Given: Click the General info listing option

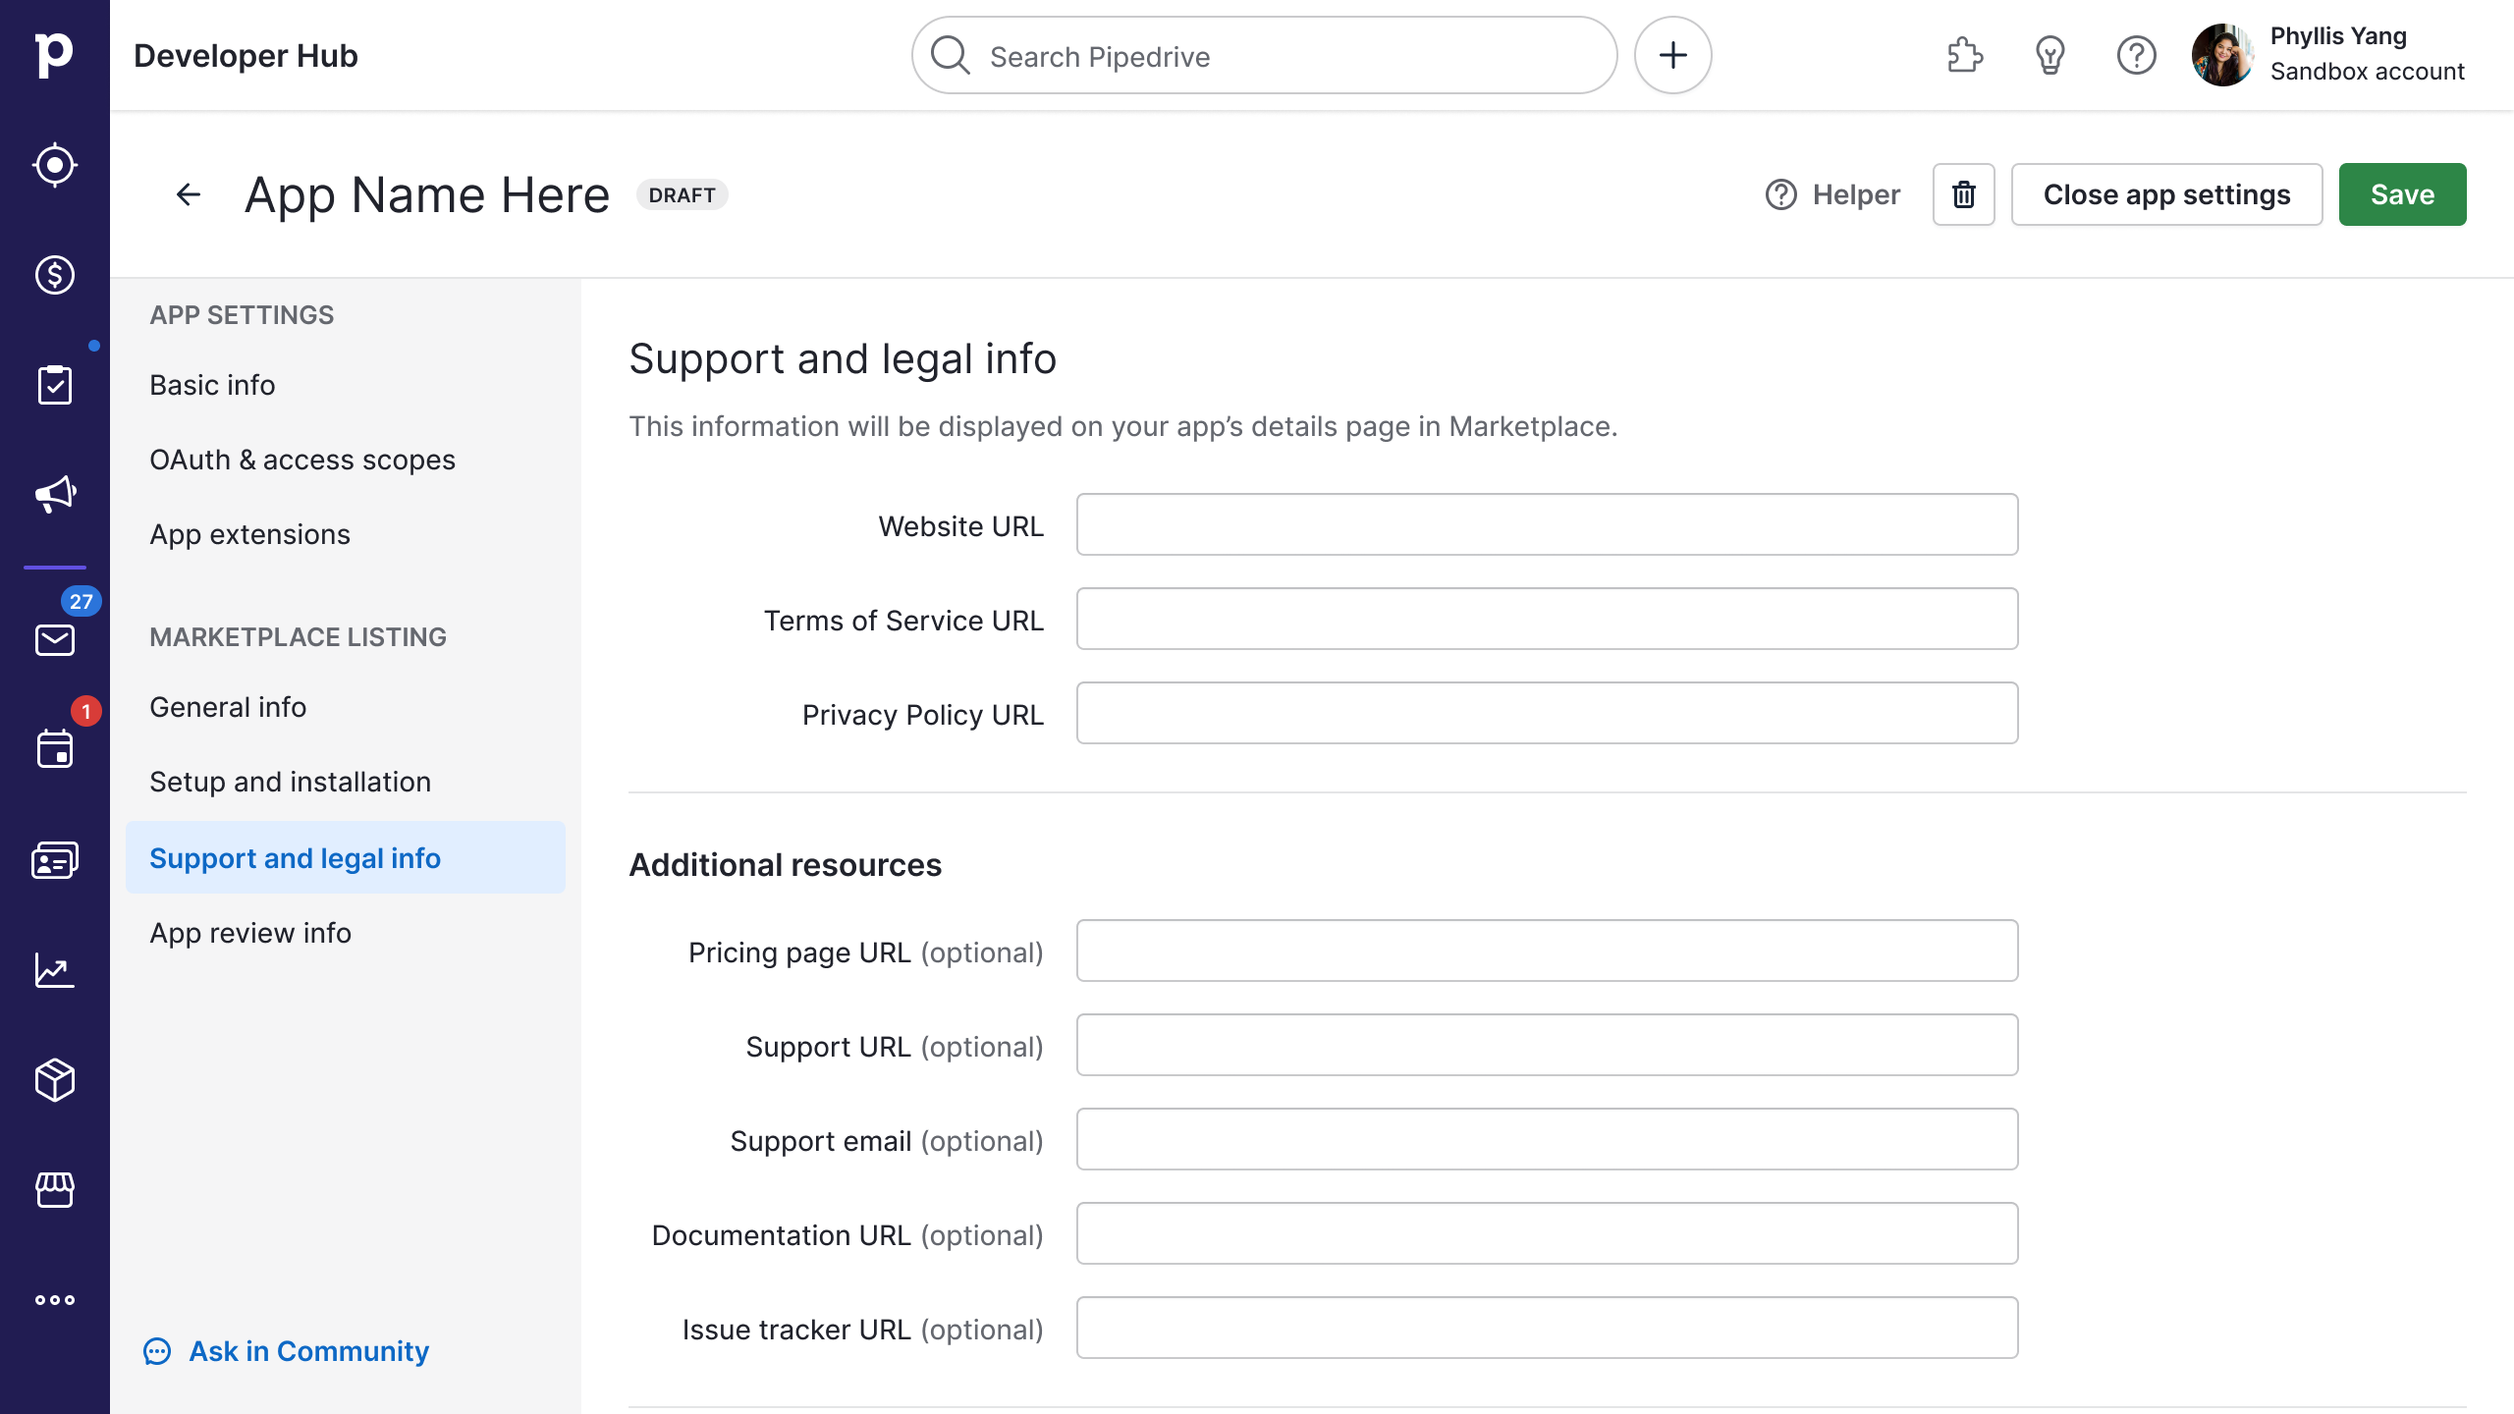Looking at the screenshot, I should click(228, 708).
